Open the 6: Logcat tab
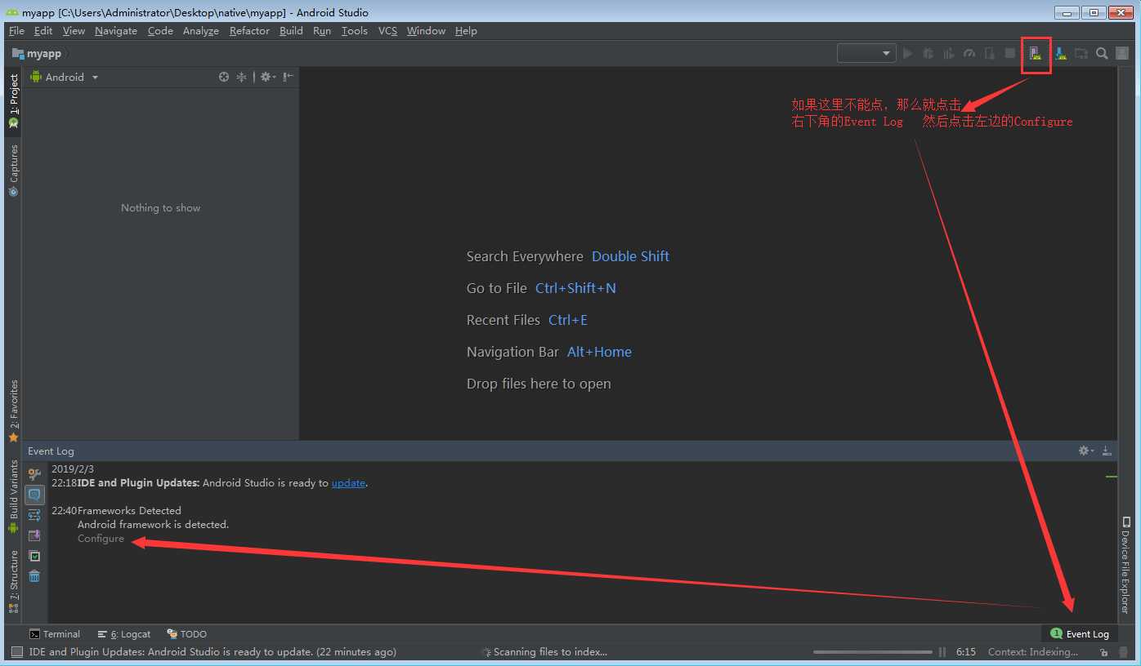Image resolution: width=1141 pixels, height=666 pixels. pos(124,634)
